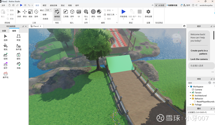Screen dimensions: 215x125
Task: Click the AI Assistant (AI 助理) button
Action: pyautogui.click(x=160, y=5)
